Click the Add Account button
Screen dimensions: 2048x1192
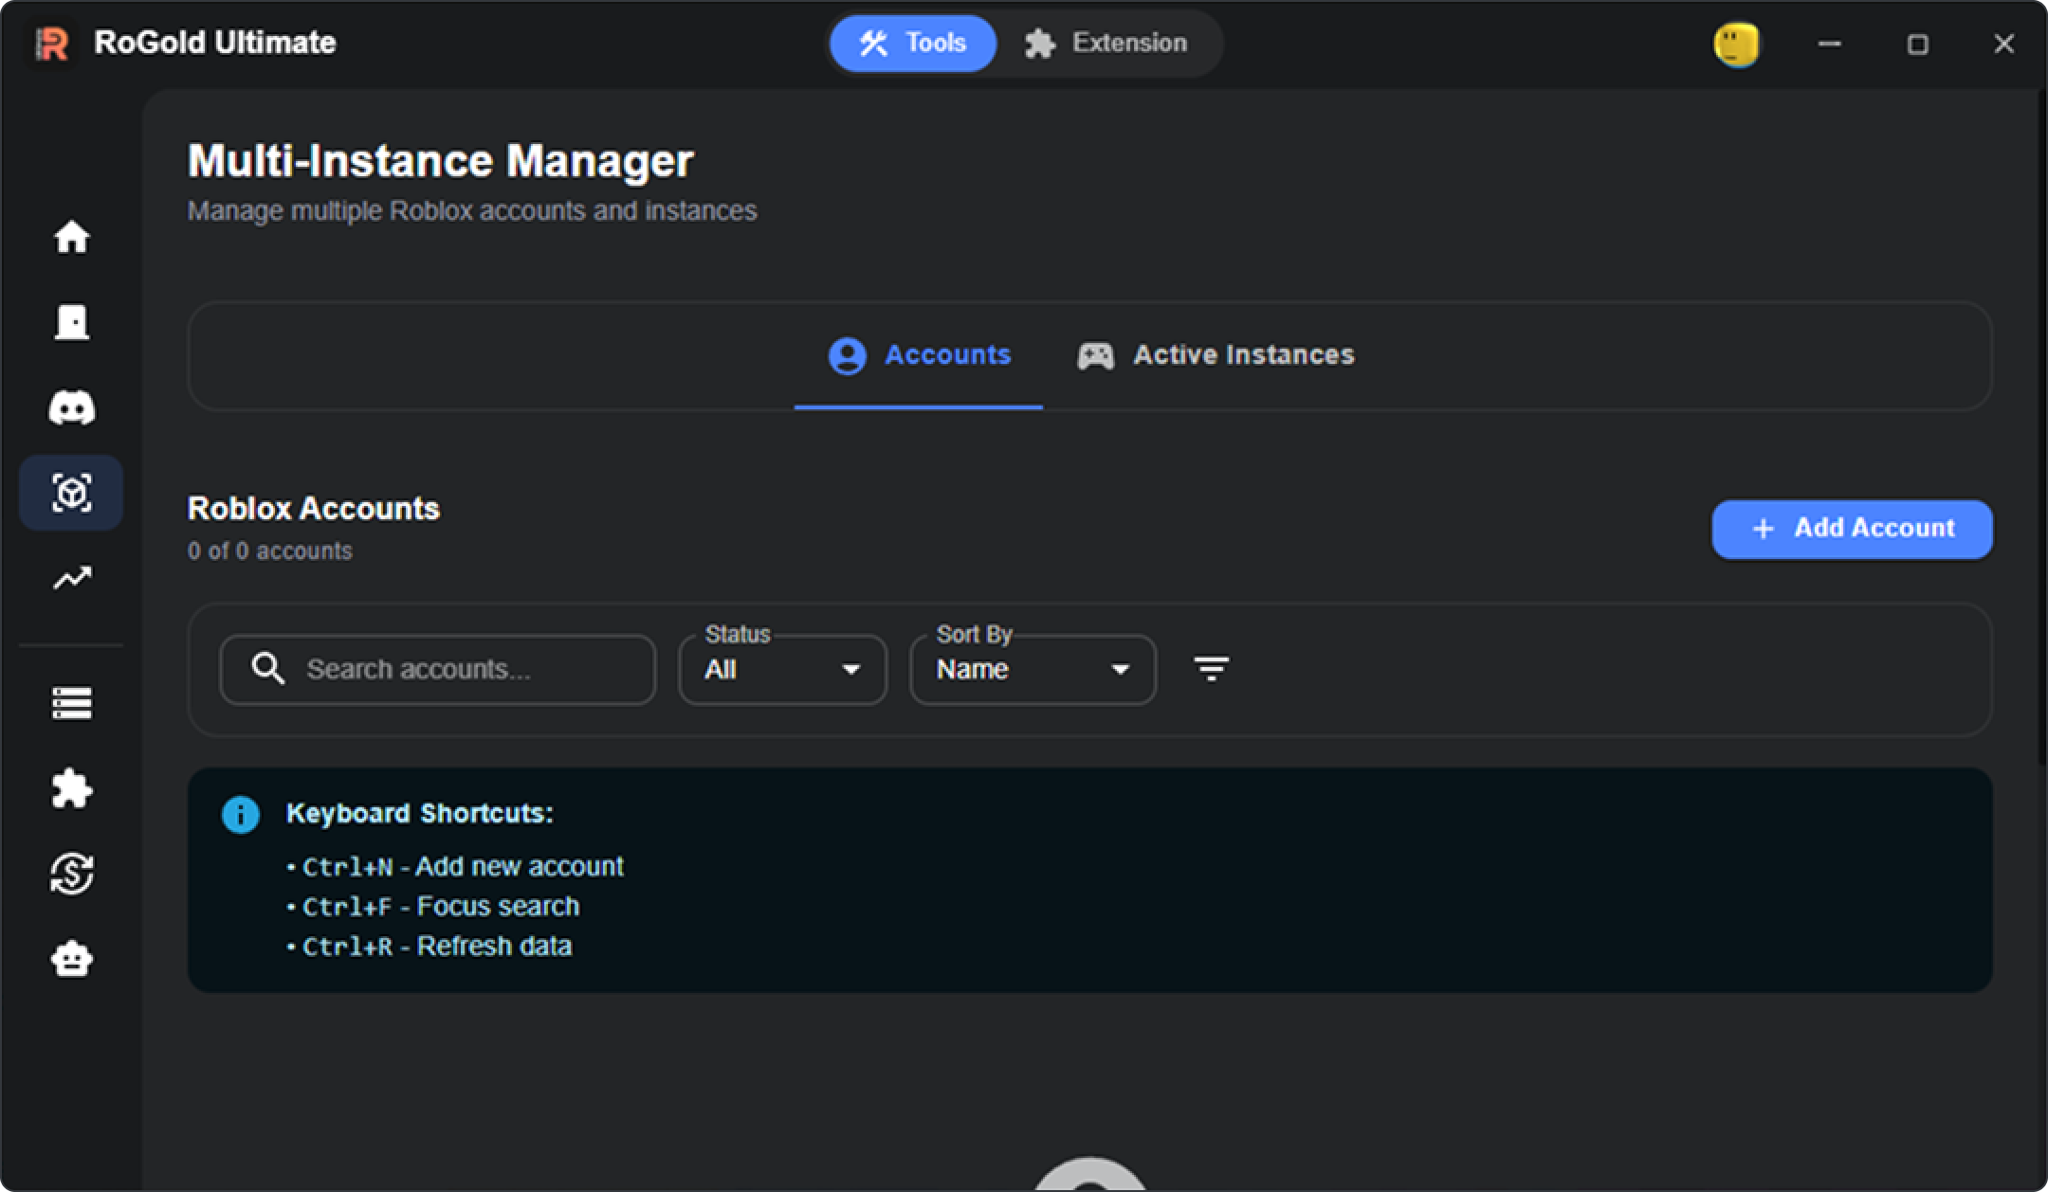1852,529
